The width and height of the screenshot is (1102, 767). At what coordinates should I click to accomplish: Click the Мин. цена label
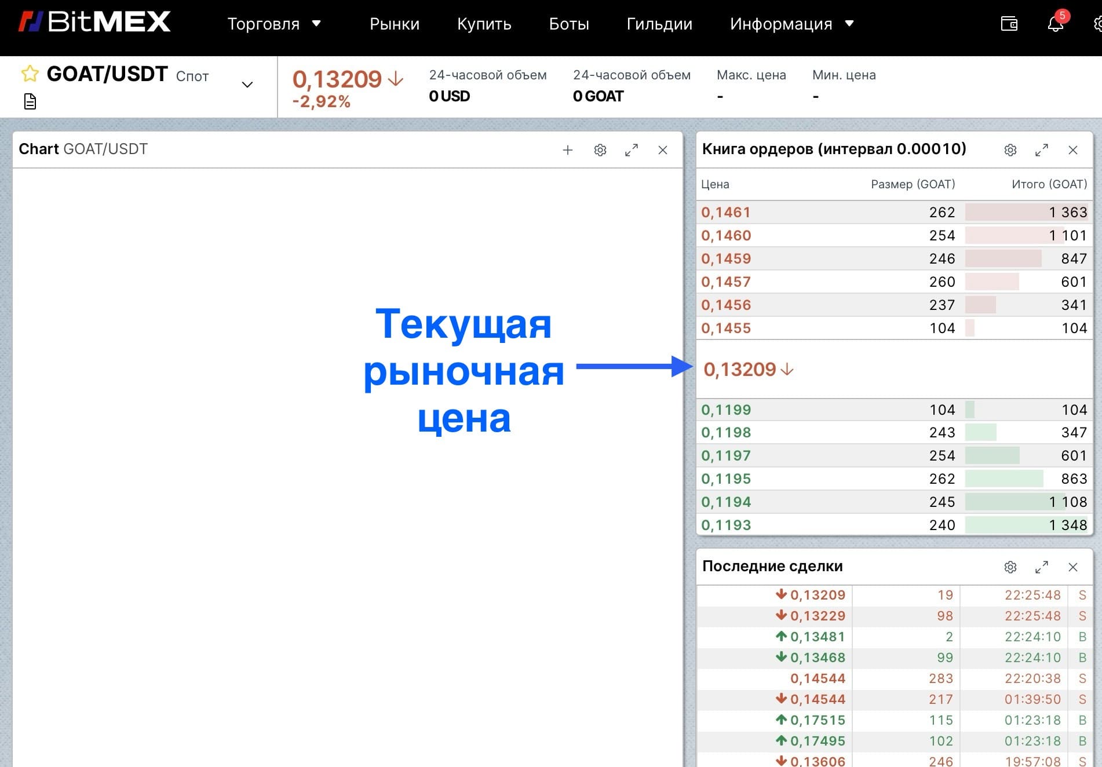844,75
